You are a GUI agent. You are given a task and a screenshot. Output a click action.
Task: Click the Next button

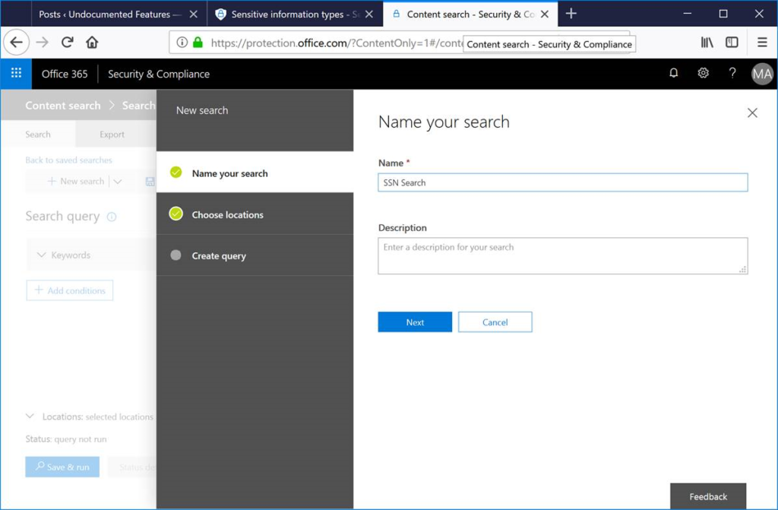[x=414, y=322]
